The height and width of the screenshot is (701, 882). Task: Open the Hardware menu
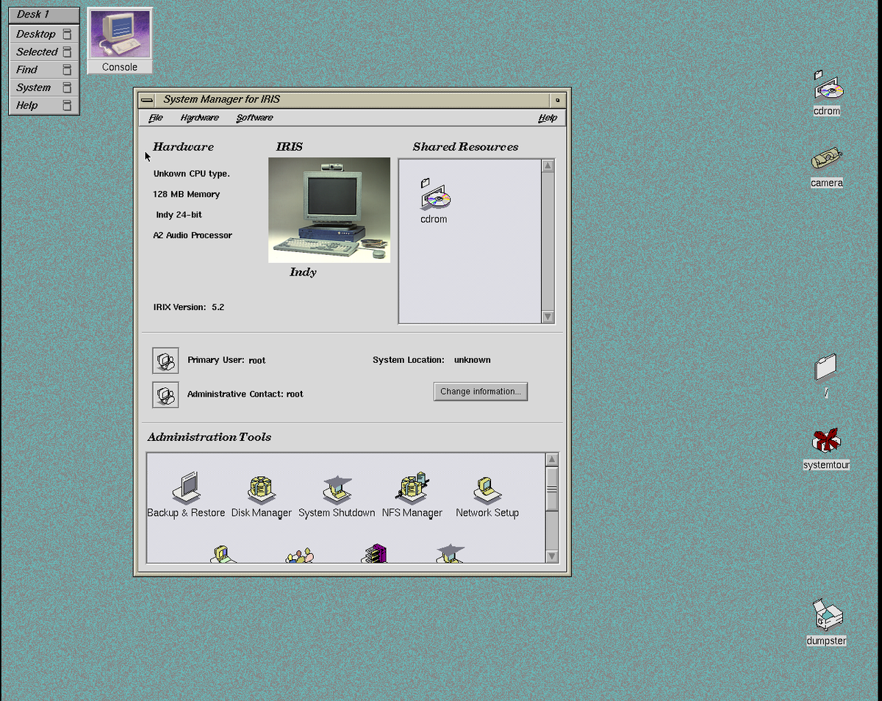(200, 118)
